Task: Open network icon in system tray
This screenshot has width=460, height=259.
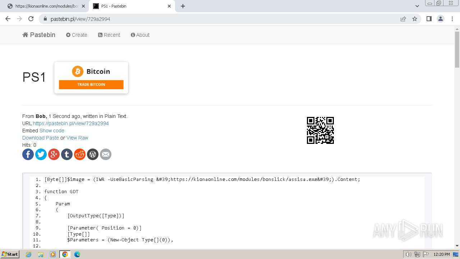Action: [x=417, y=254]
